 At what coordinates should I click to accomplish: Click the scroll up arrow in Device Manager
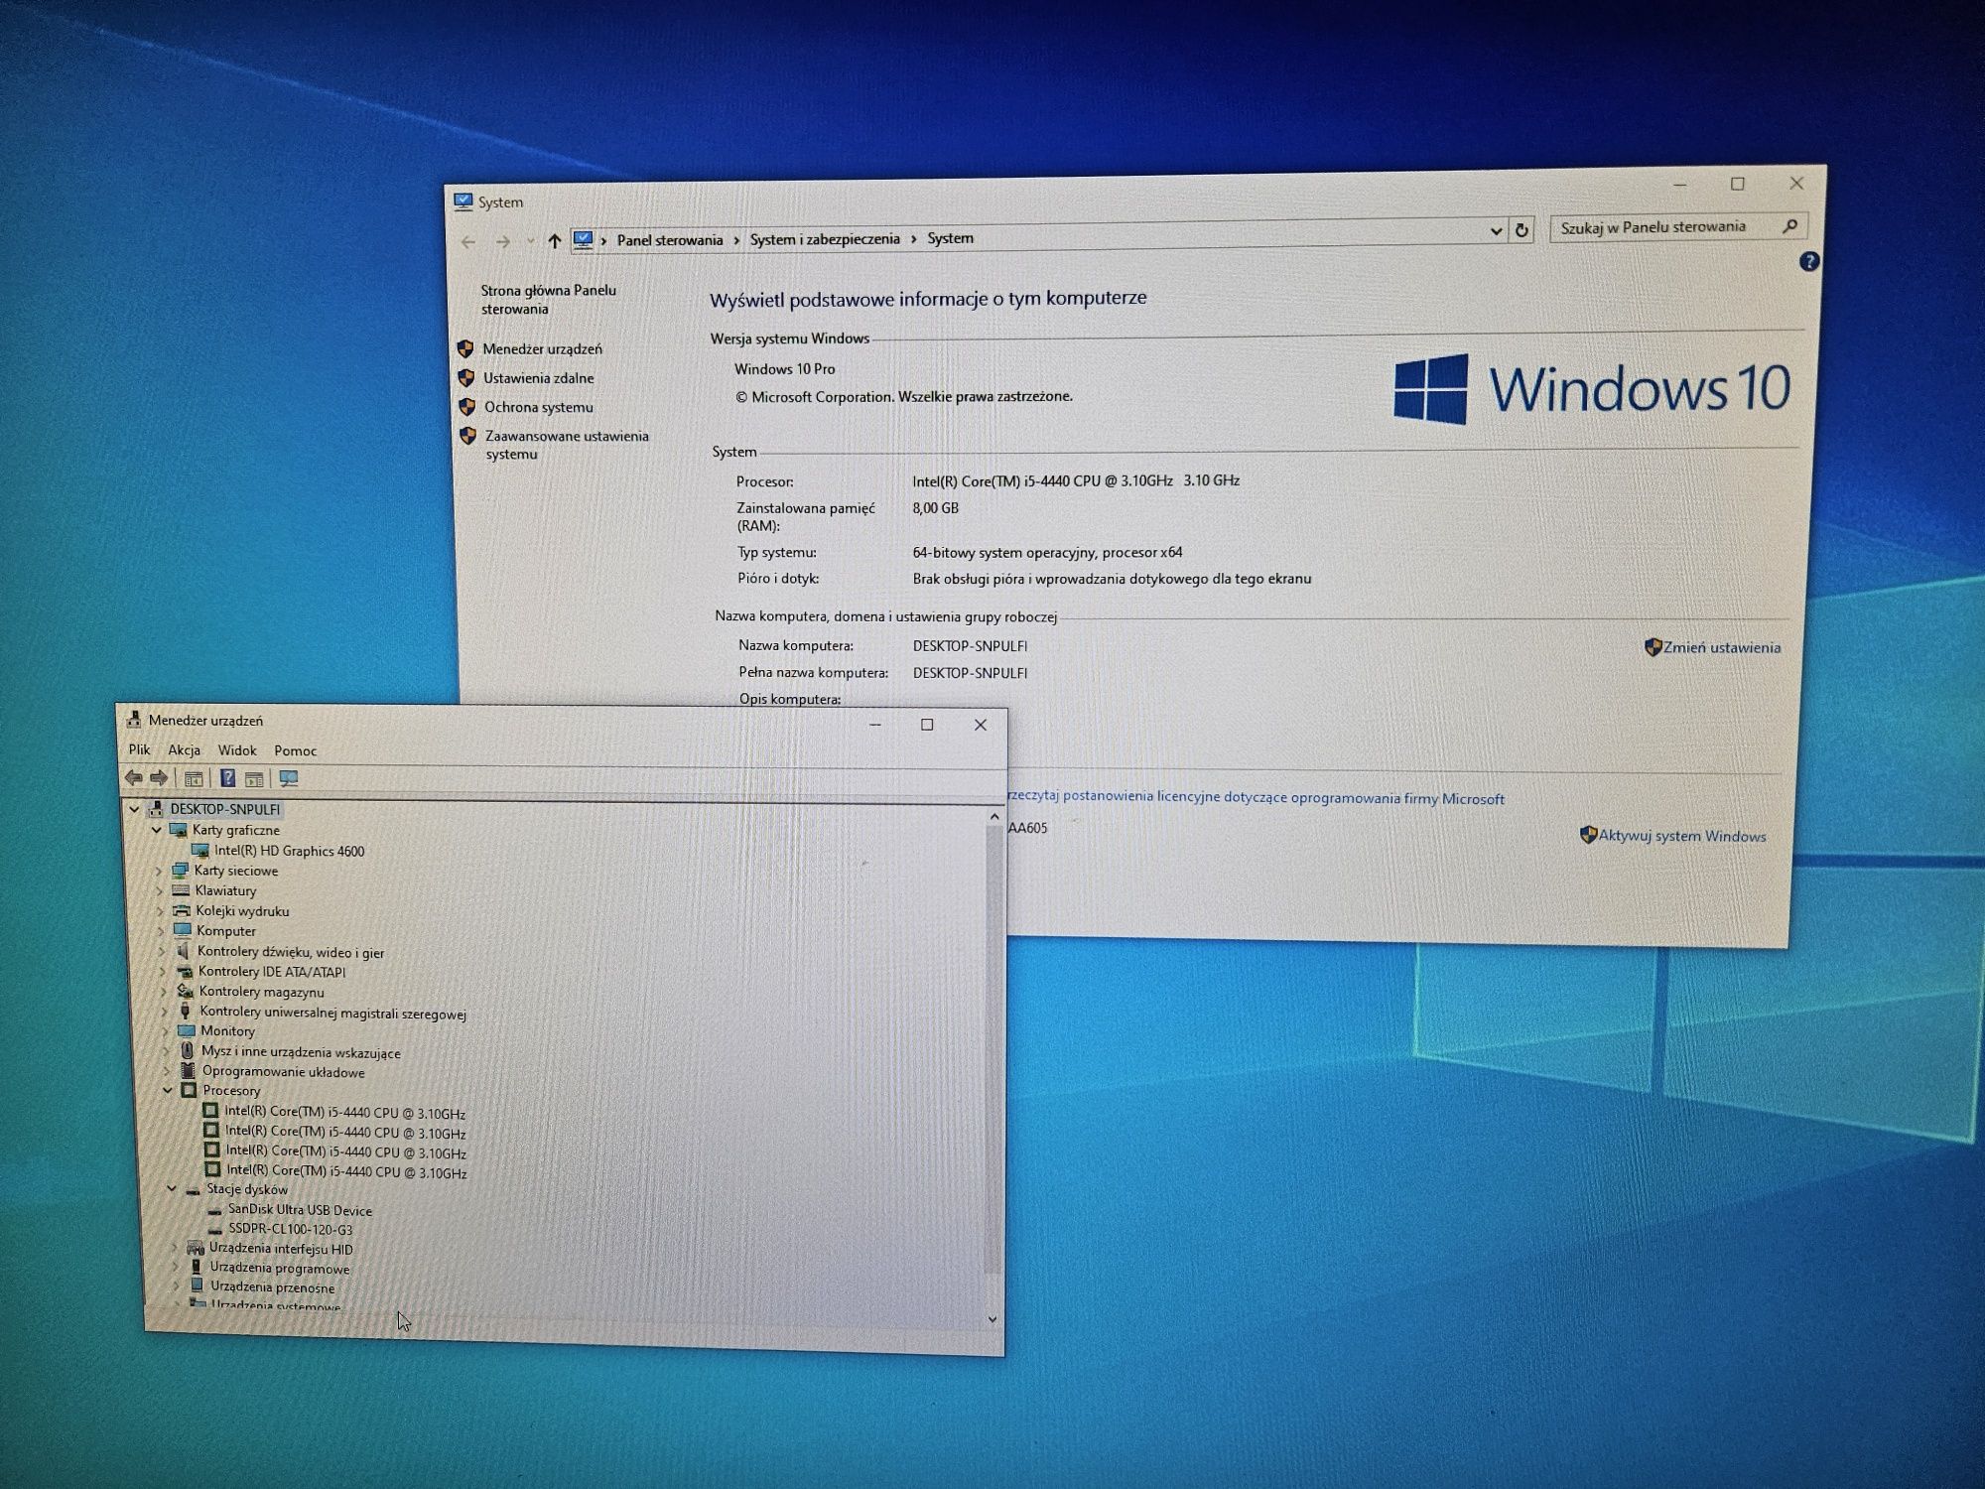click(x=994, y=816)
